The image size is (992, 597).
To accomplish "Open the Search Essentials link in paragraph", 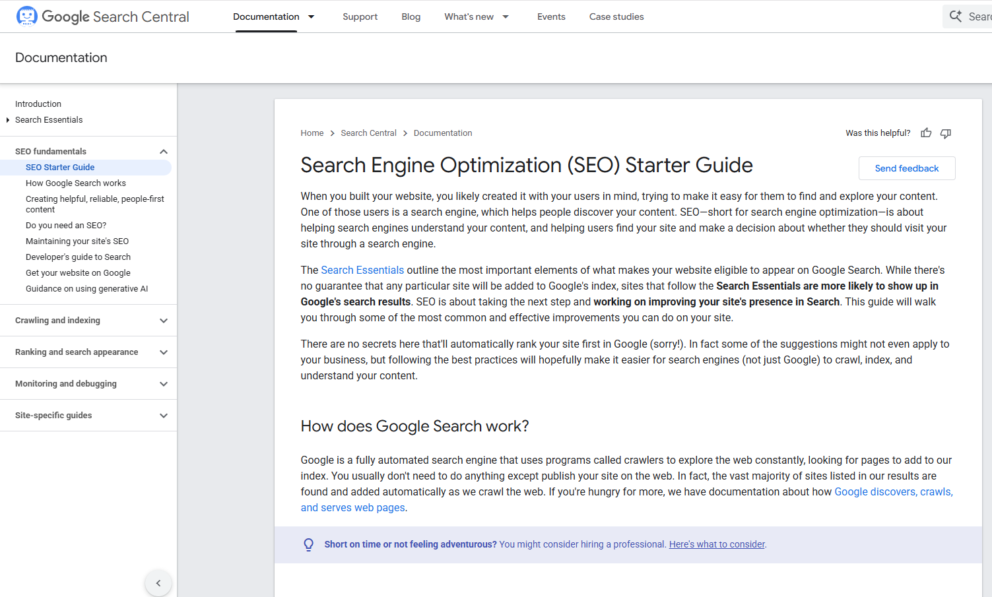I will click(362, 270).
